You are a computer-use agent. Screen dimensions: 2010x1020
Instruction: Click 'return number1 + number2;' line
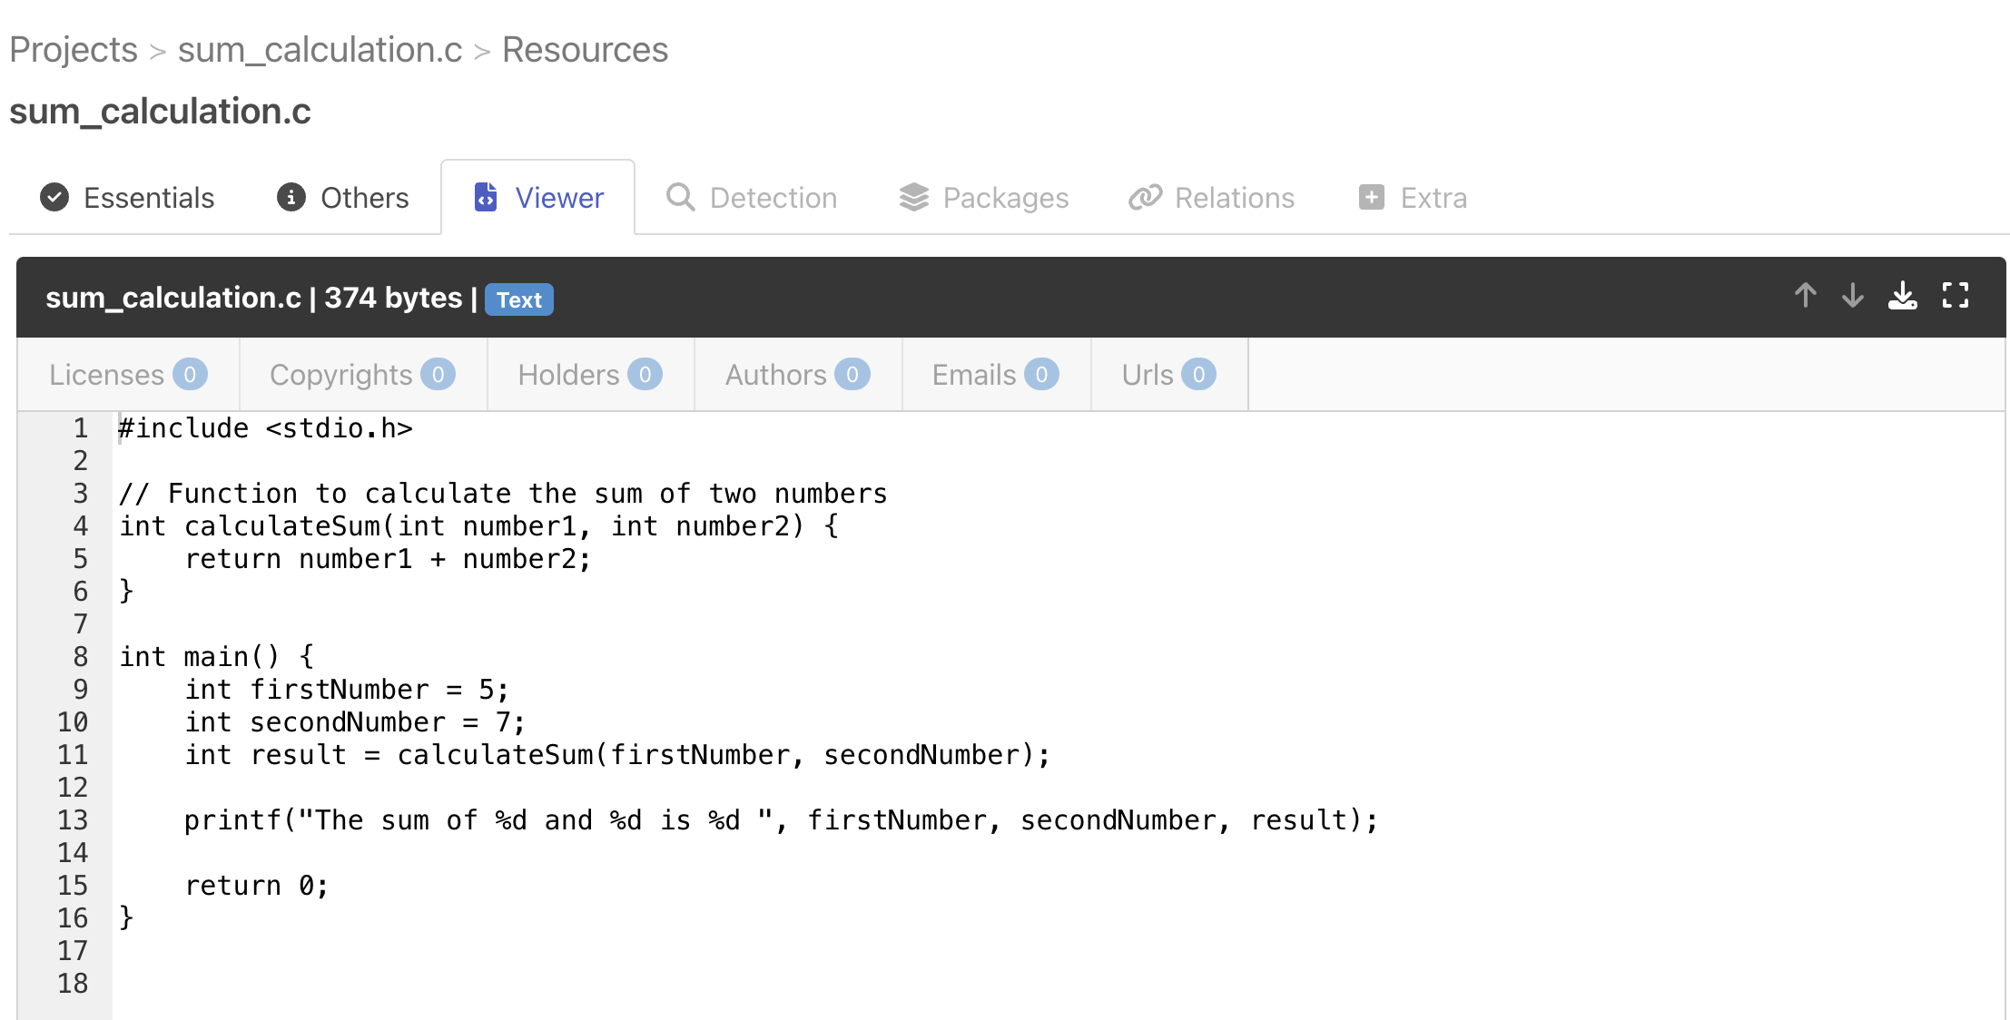click(x=389, y=558)
